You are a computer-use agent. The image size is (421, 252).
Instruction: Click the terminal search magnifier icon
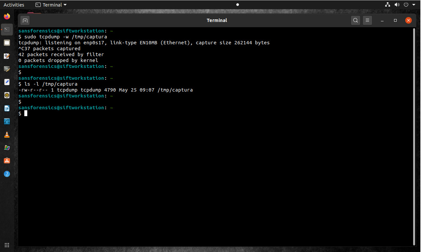pos(355,20)
